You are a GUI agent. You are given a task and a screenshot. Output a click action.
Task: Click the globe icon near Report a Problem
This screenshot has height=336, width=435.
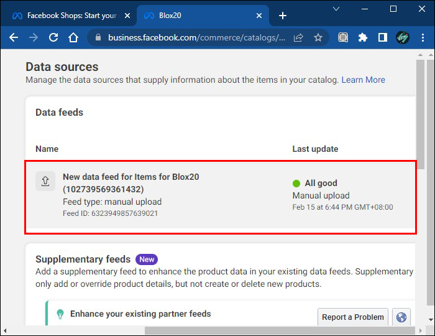[x=401, y=317]
